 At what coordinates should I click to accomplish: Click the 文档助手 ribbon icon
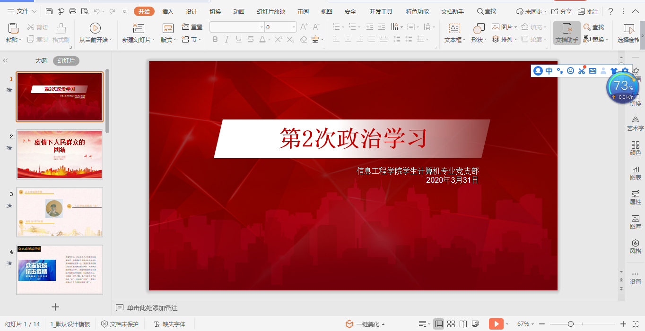(x=567, y=29)
